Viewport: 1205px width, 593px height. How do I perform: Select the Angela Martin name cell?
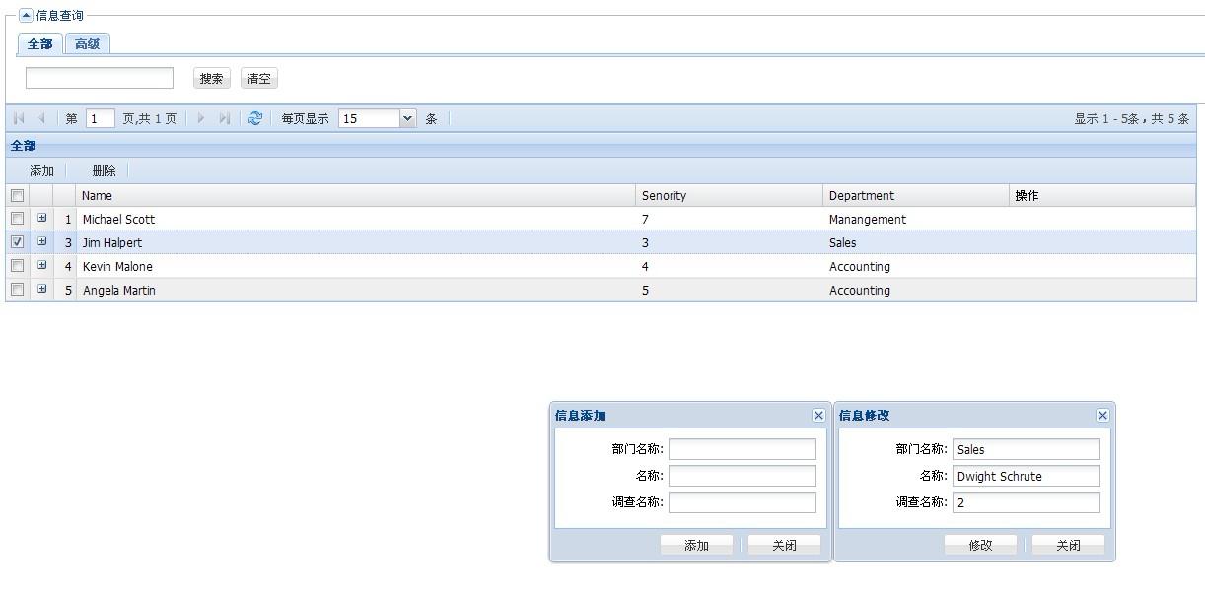click(356, 290)
